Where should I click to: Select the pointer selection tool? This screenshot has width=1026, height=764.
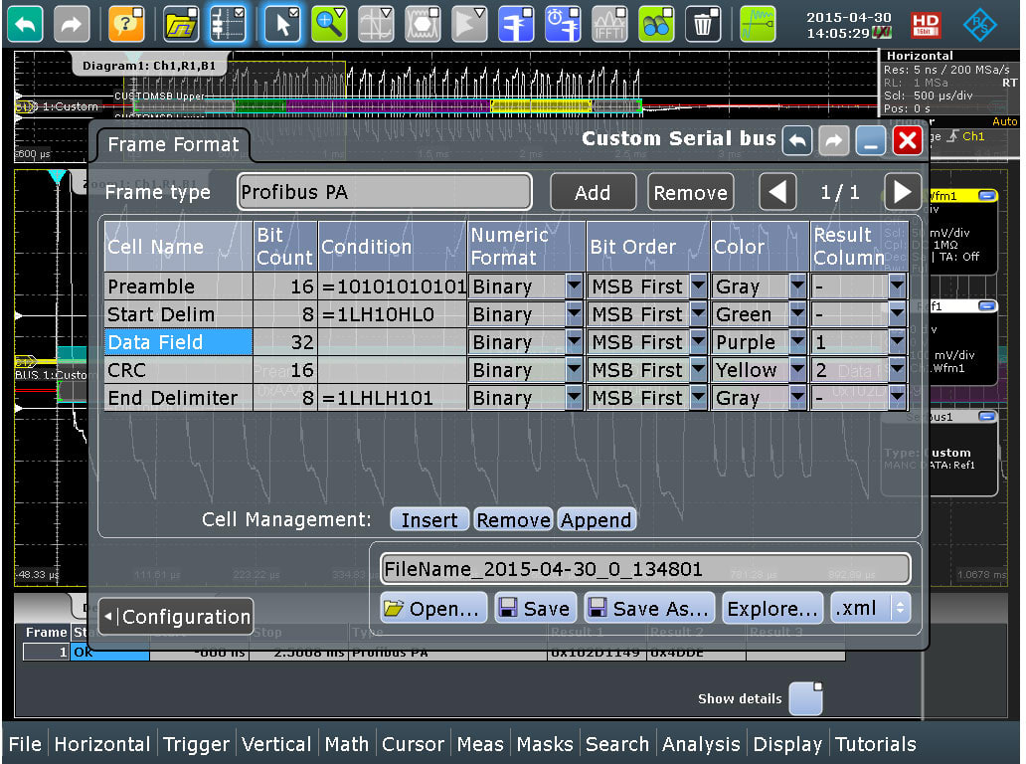click(x=282, y=24)
